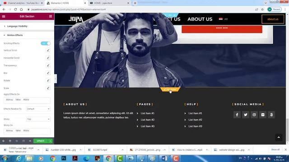Click Help List Item #2

coord(195,120)
